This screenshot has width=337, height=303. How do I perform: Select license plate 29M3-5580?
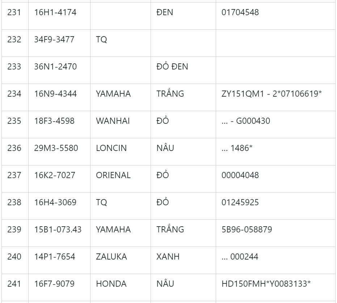click(x=56, y=148)
